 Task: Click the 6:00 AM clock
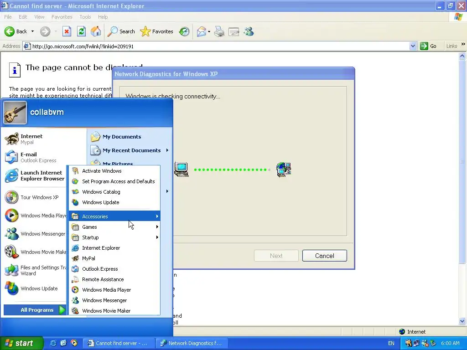pos(450,343)
